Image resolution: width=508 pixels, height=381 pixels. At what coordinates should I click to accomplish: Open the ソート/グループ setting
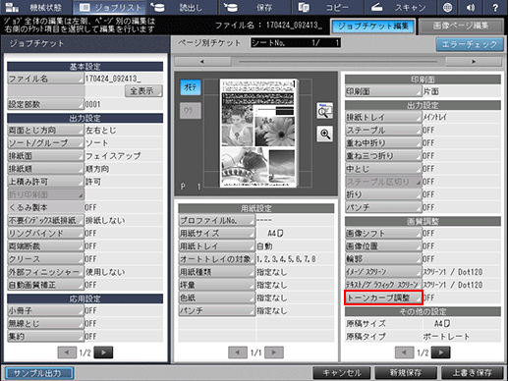[45, 143]
